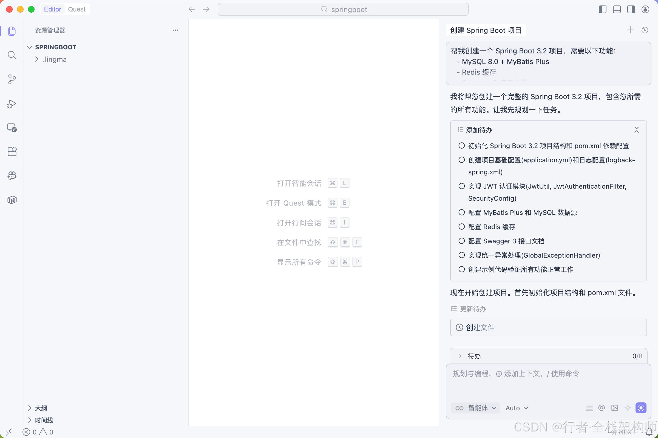Click the springboot search bar at top
The width and height of the screenshot is (658, 438).
343,9
